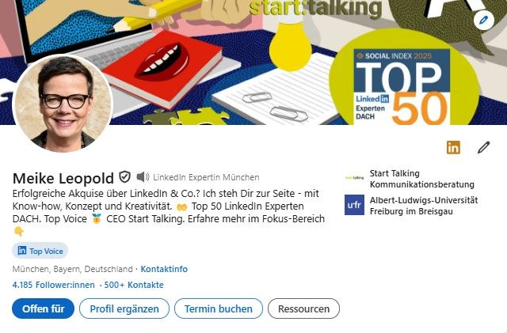Click the Termin buchen button
507x333 pixels.
[x=219, y=308]
